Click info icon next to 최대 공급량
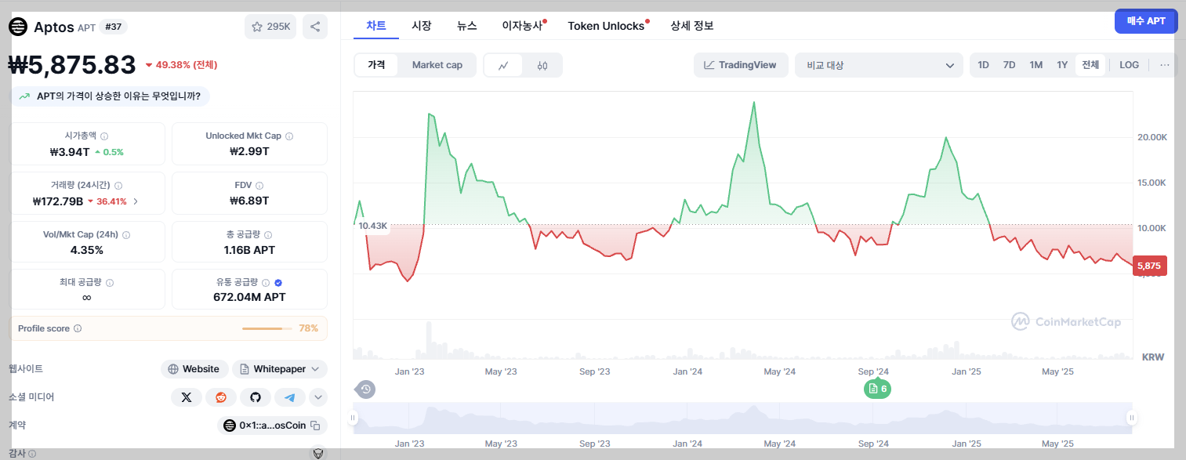Image resolution: width=1186 pixels, height=460 pixels. [x=110, y=283]
